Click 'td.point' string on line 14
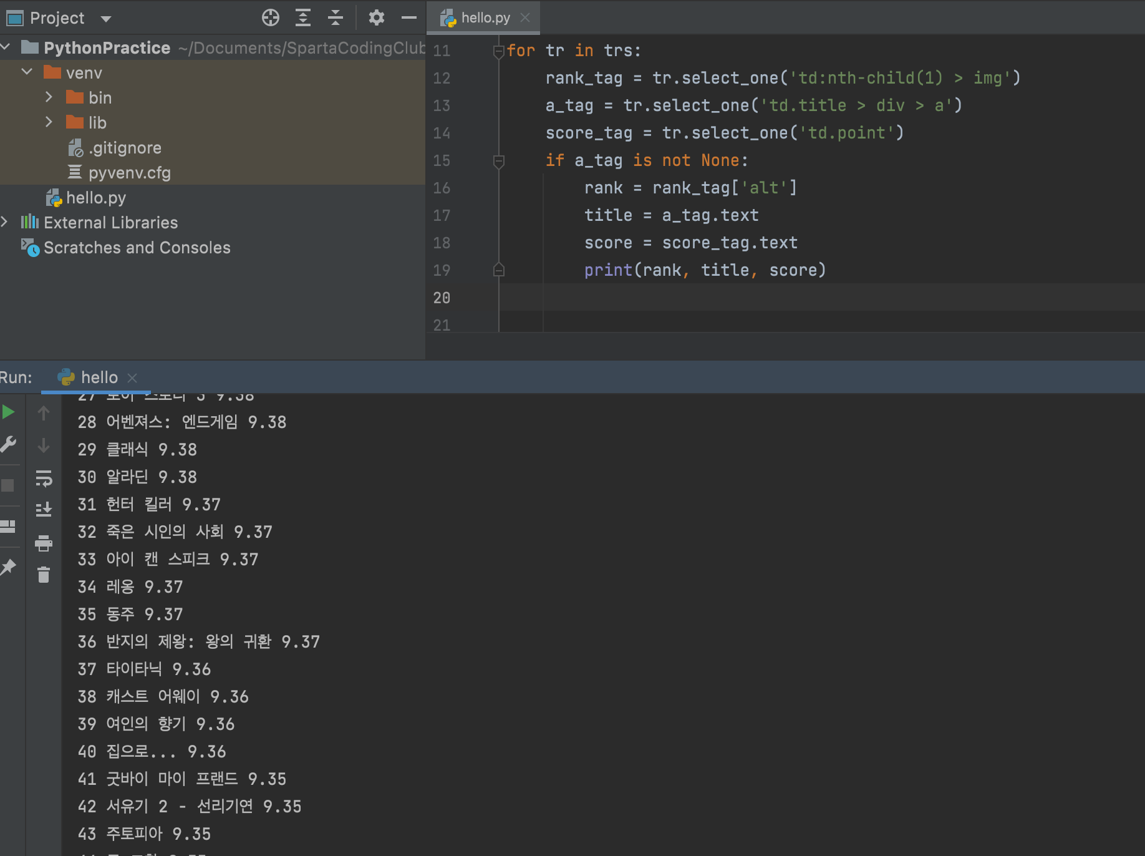Viewport: 1145px width, 856px height. click(x=846, y=133)
